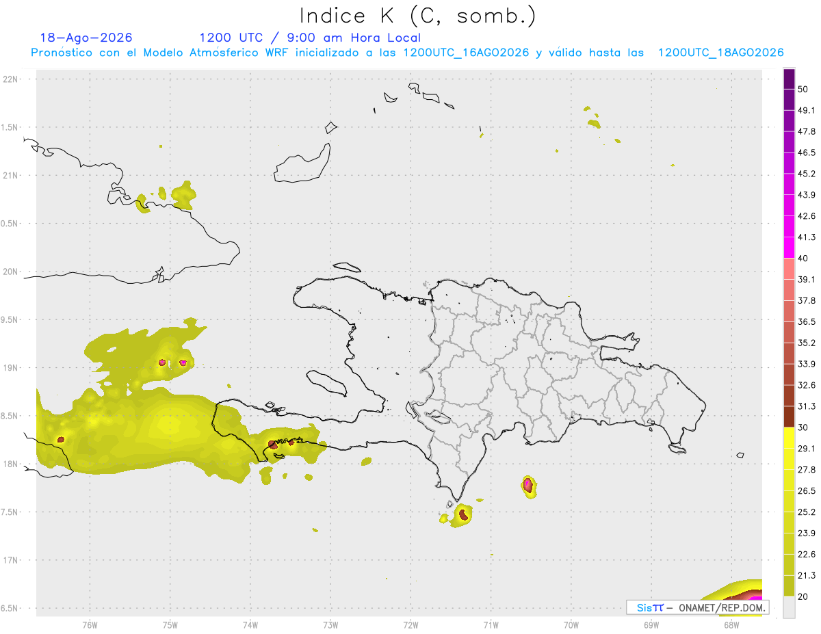Click the "22N" latitude label
This screenshot has width=821, height=634.
(11, 79)
